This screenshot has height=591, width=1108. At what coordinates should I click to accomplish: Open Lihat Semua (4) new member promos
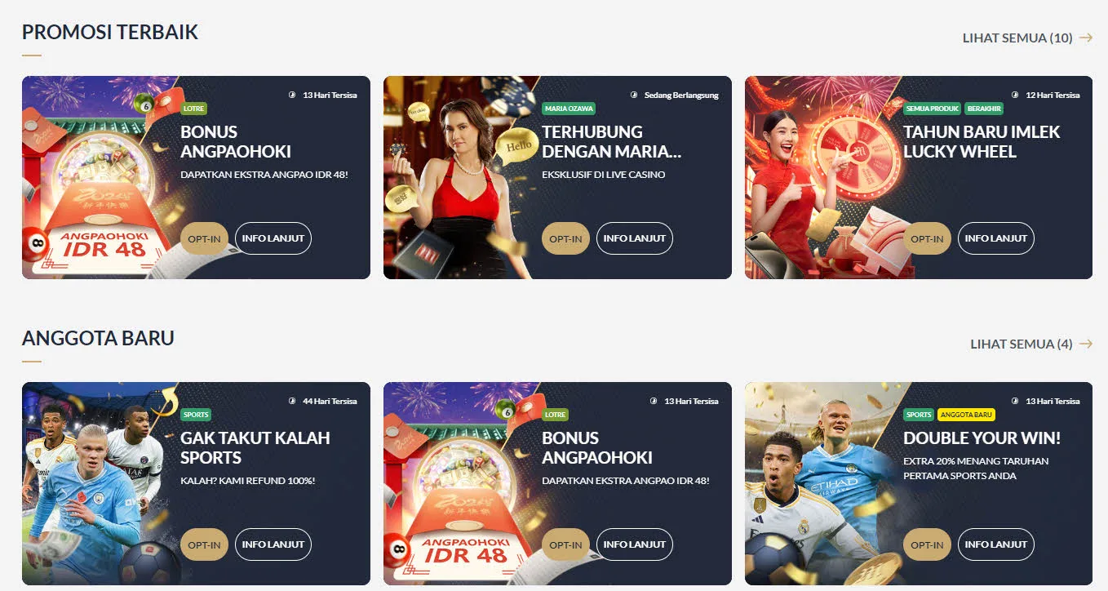coord(1022,344)
